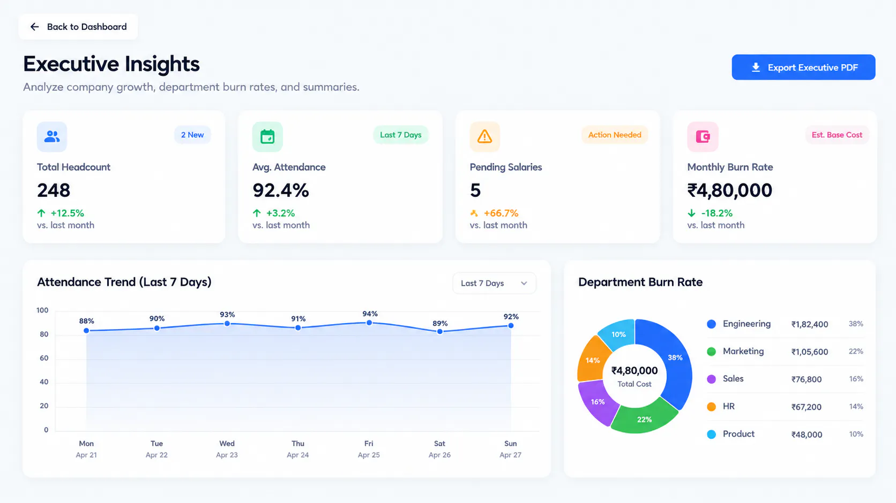Click the 16% purple donut segment
The width and height of the screenshot is (896, 503).
point(598,401)
